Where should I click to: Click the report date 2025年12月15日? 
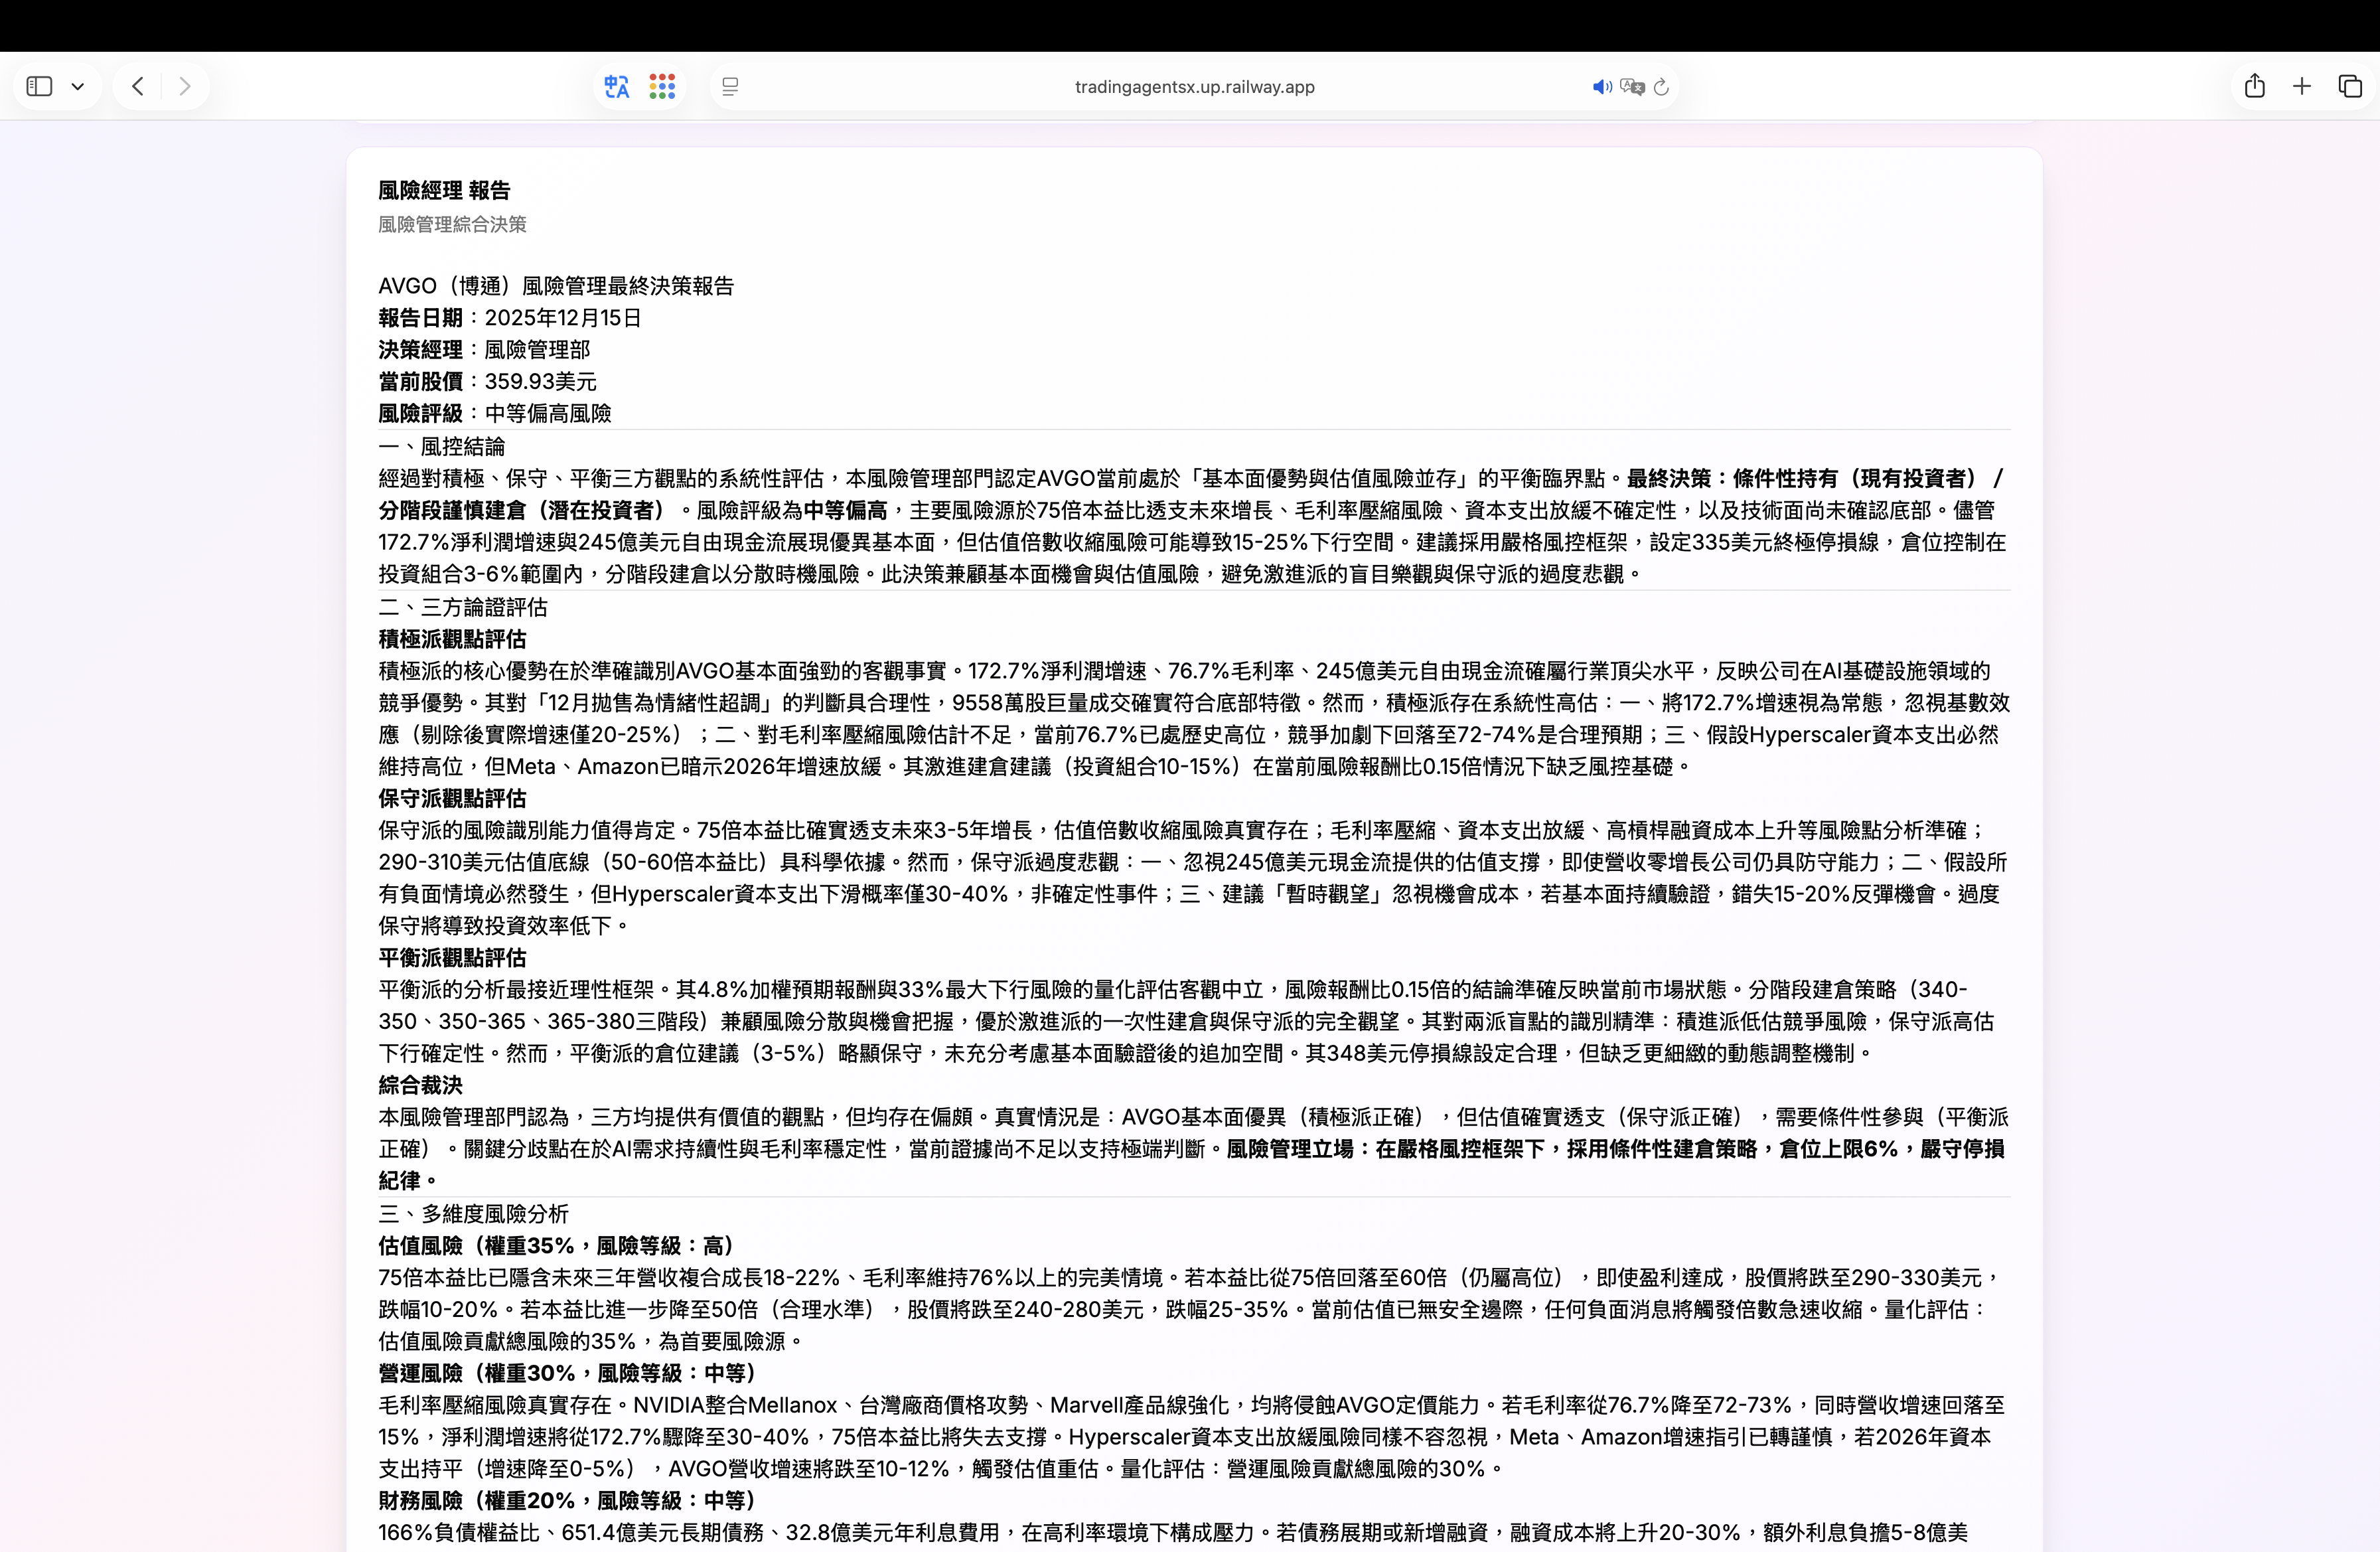coord(563,318)
